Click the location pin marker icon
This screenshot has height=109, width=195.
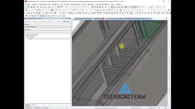click(83, 13)
